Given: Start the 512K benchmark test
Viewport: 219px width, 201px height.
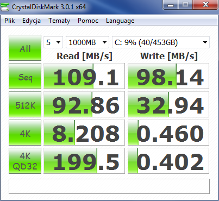Looking at the screenshot, I should pos(25,104).
